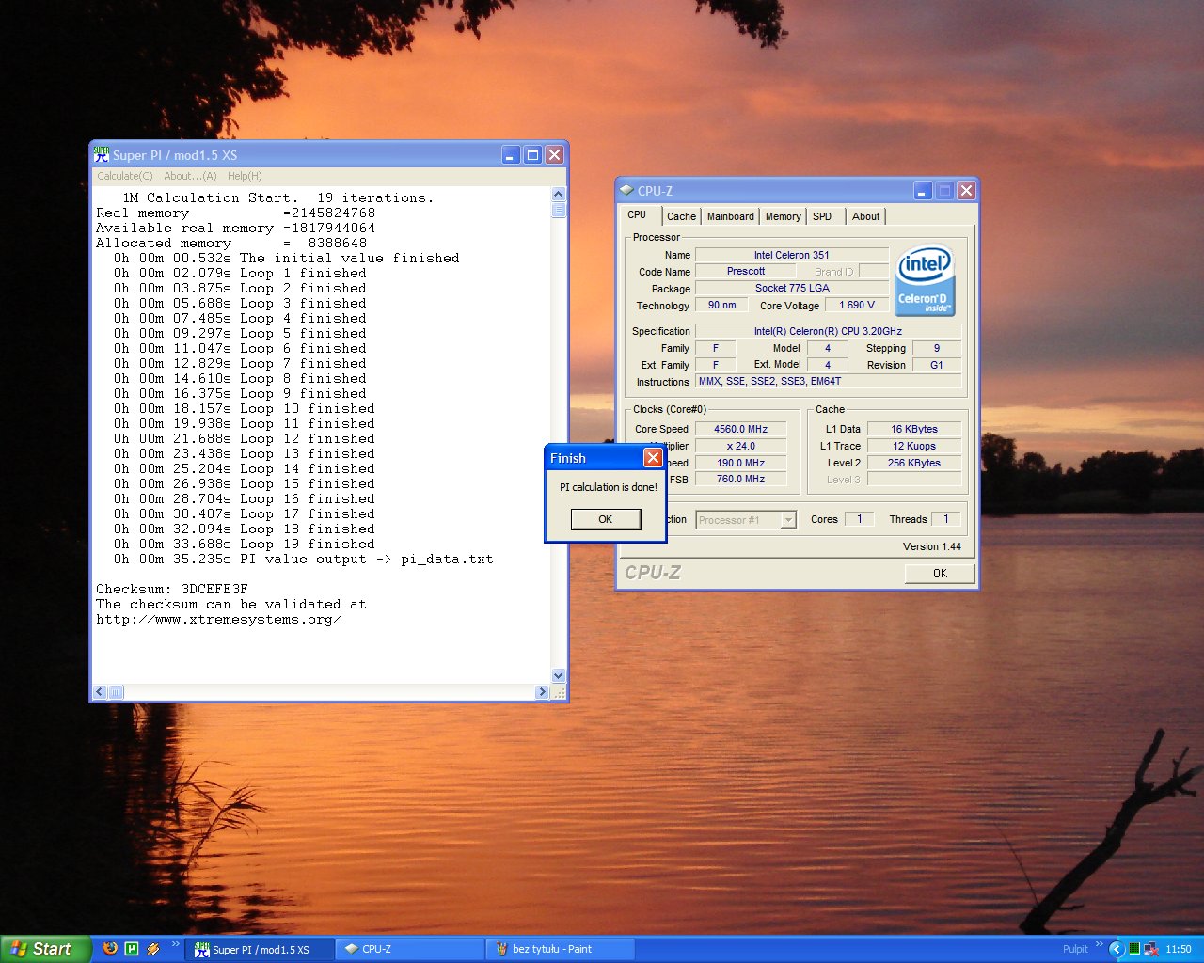The height and width of the screenshot is (963, 1204).
Task: Activate the CPU-Z taskbar button
Action: [x=410, y=950]
